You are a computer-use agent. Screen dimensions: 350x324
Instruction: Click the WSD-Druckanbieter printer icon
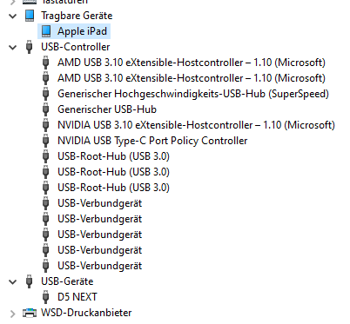[30, 313]
